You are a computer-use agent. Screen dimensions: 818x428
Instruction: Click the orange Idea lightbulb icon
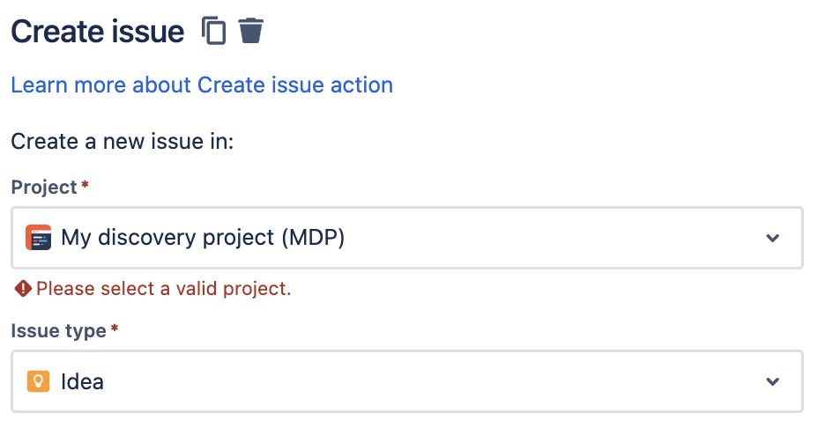(38, 381)
